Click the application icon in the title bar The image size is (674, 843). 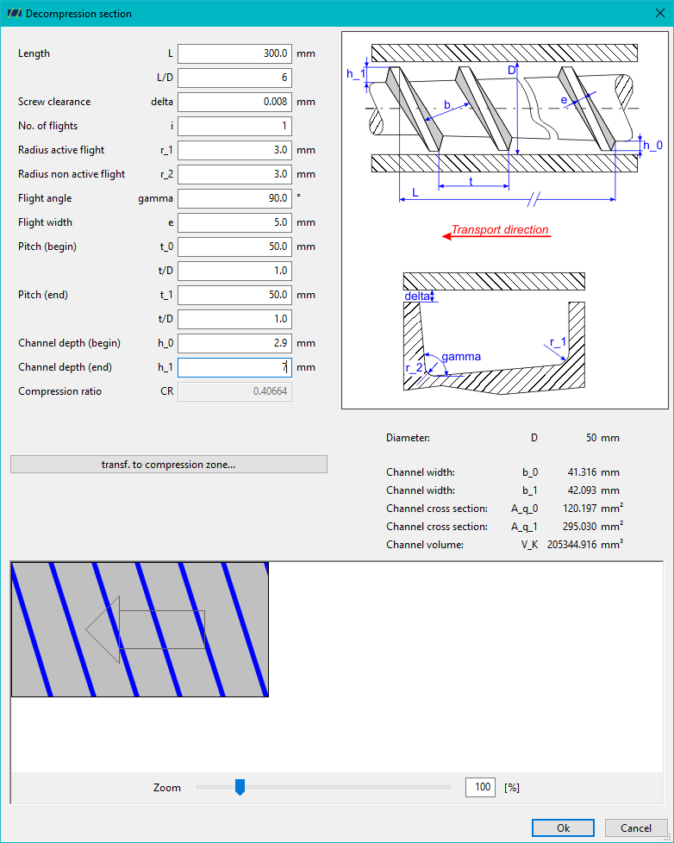click(x=15, y=14)
